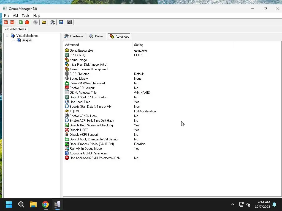Click the Virtual Machines panel tab

15,29
